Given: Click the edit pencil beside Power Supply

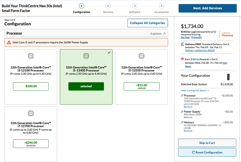Looking at the screenshot, I should (182, 112).
